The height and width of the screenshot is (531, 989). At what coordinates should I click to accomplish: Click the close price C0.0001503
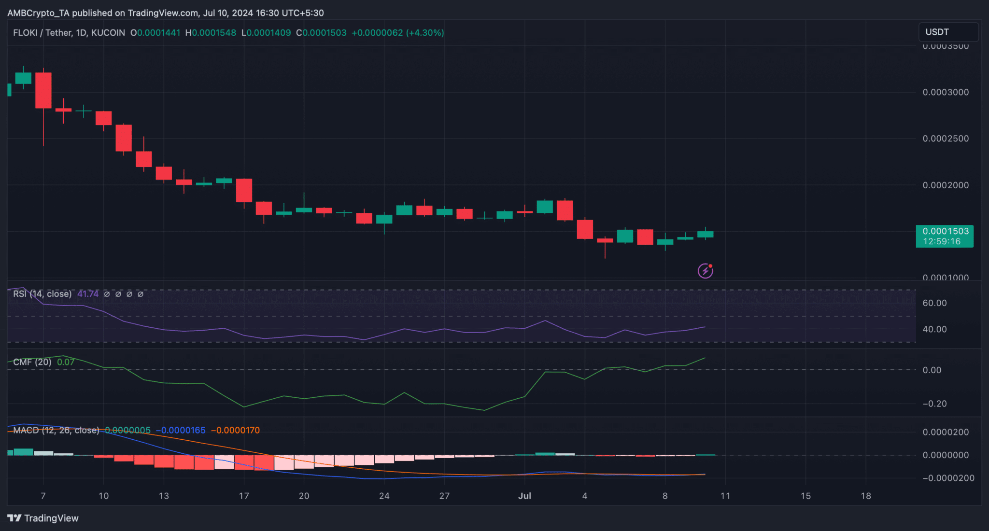point(321,33)
